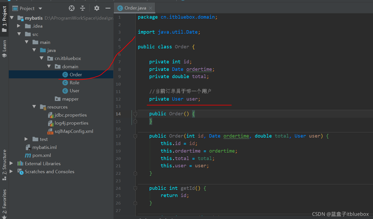
Task: Click the External Libraries icon
Action: pyautogui.click(x=20, y=163)
